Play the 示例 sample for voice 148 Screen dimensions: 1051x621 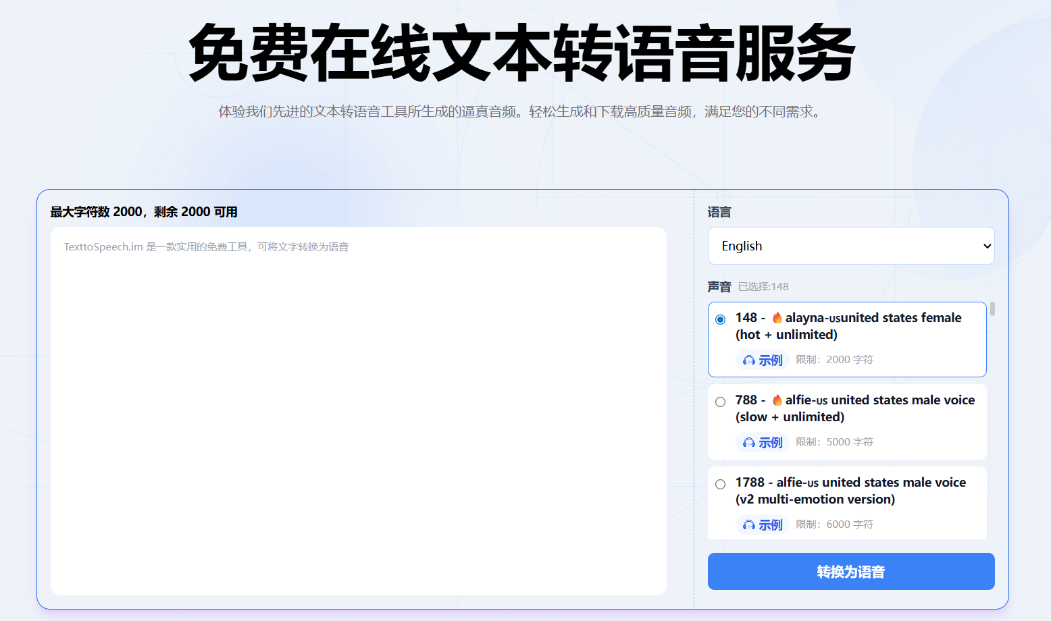[763, 360]
